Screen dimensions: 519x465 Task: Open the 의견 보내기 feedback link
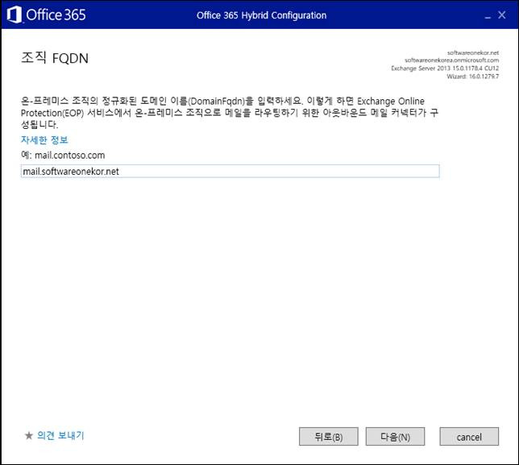tap(60, 435)
